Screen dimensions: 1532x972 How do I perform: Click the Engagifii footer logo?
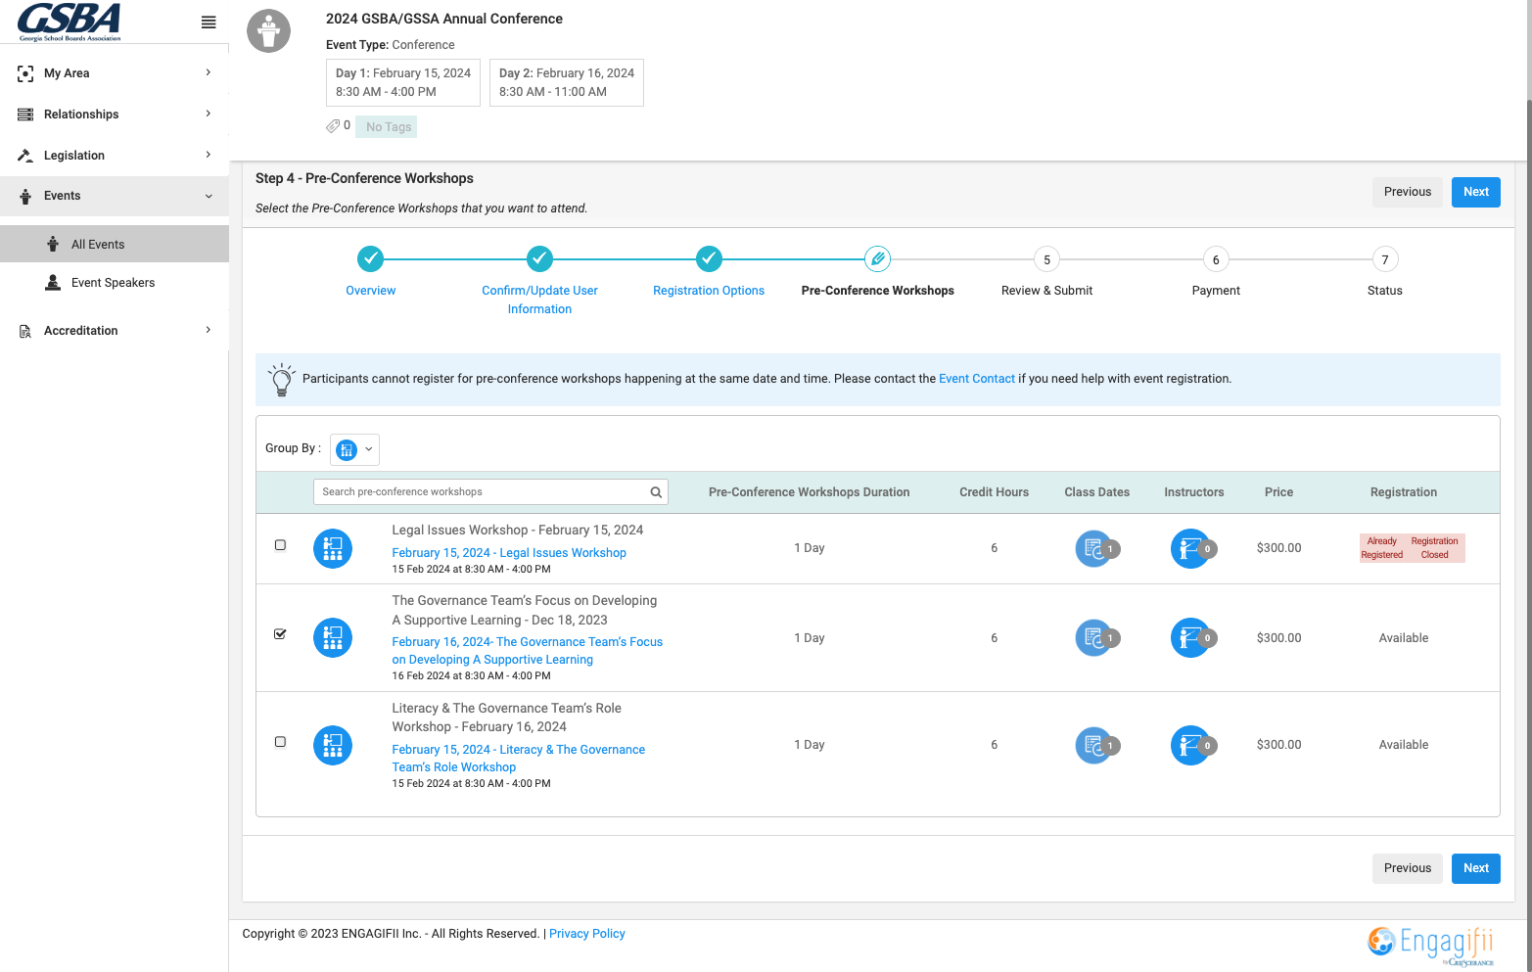pos(1430,945)
